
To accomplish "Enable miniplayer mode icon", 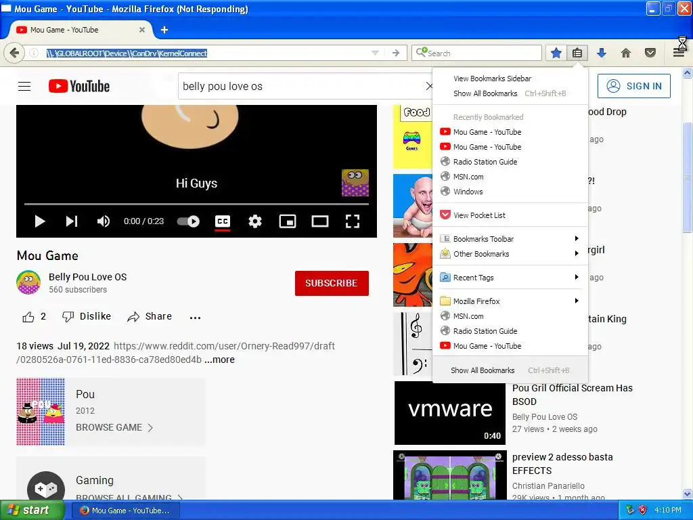I will point(288,221).
